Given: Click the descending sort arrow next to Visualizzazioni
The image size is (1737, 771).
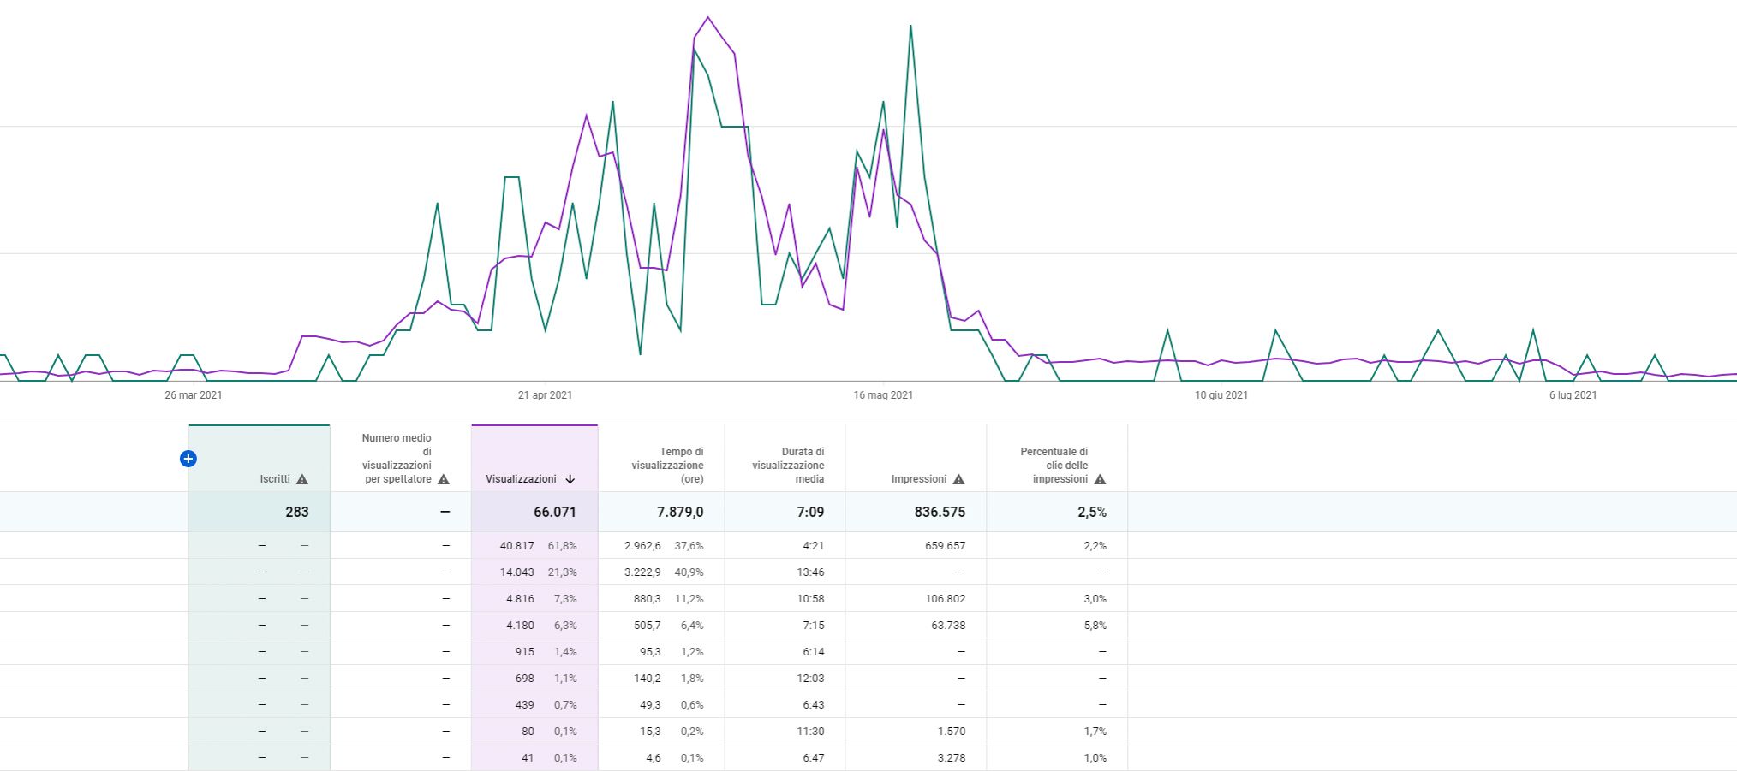Looking at the screenshot, I should [x=570, y=479].
